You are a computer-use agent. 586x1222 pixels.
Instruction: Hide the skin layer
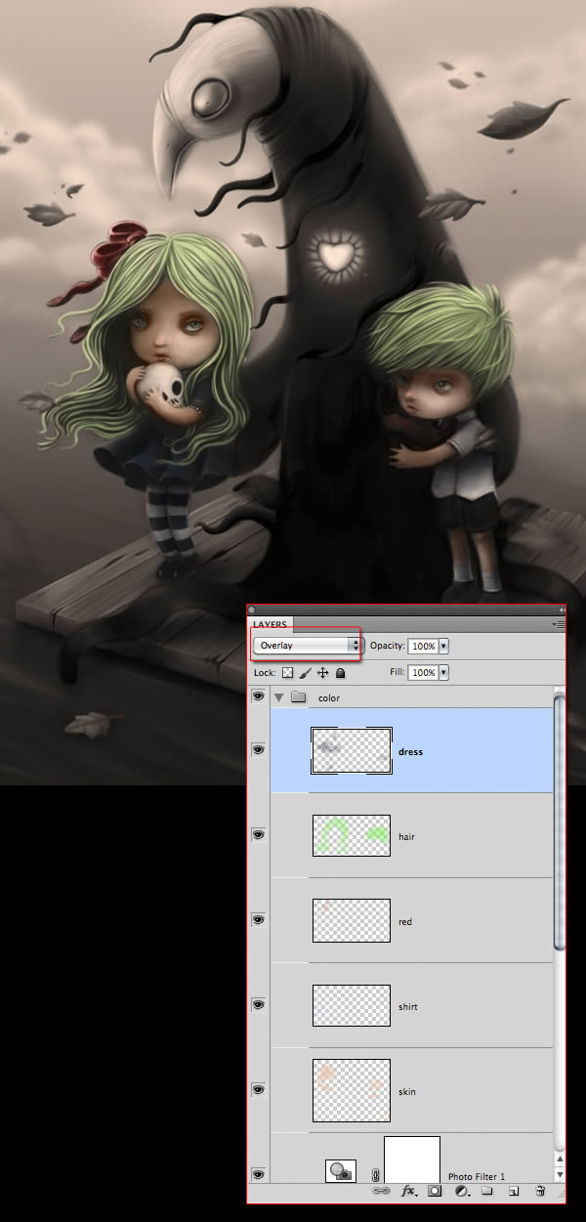click(x=259, y=1089)
